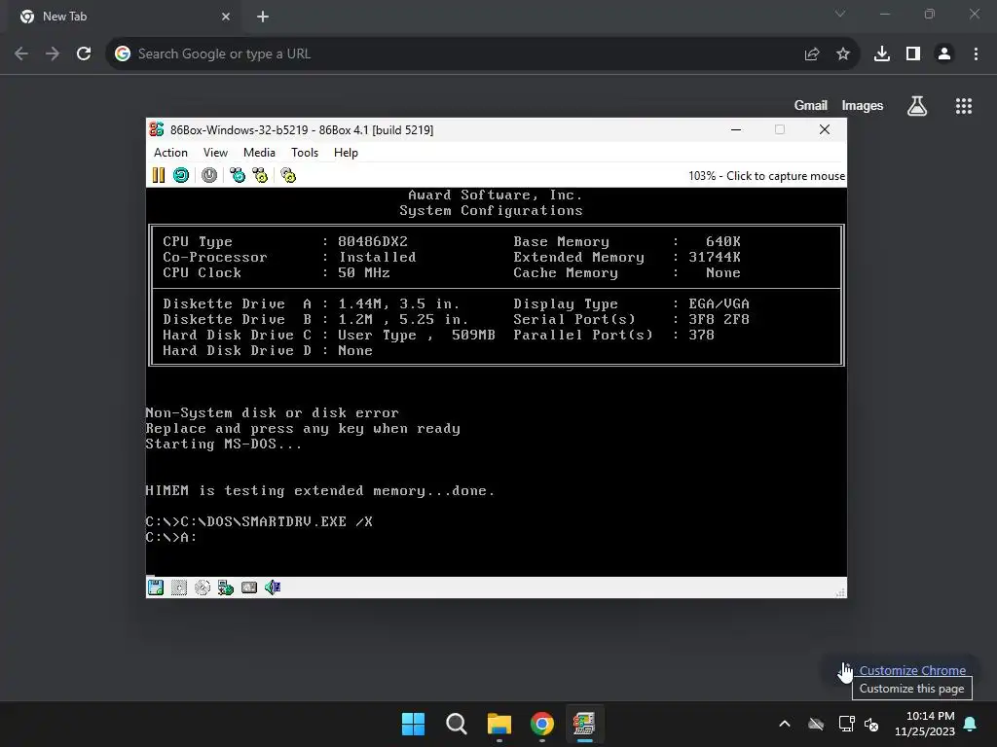
Task: Click the 86Box taskbar icon
Action: (x=584, y=724)
